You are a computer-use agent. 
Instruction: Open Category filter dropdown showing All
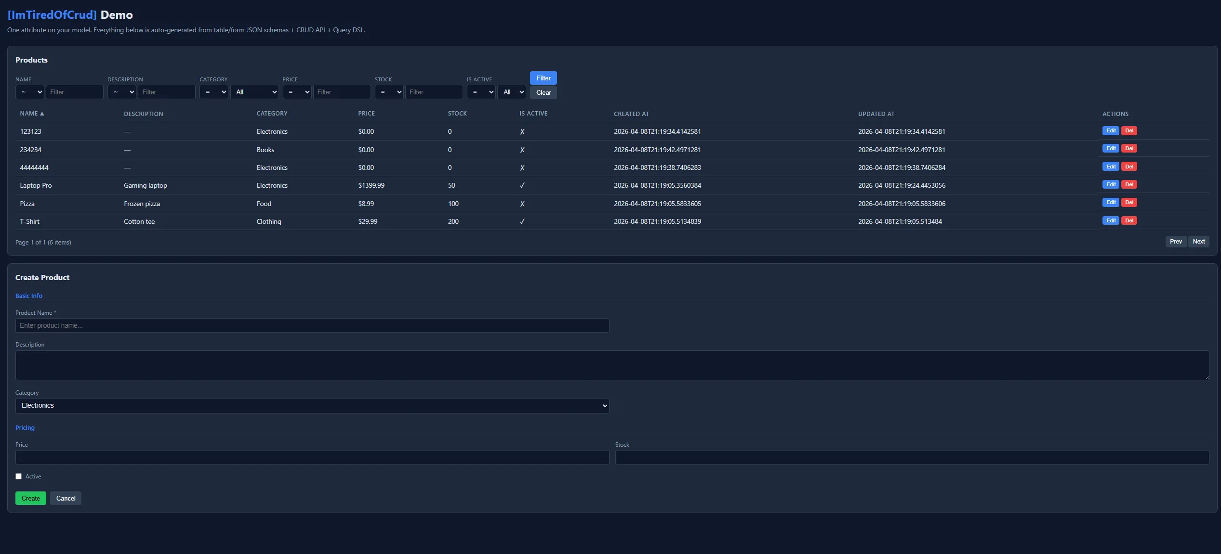click(255, 92)
